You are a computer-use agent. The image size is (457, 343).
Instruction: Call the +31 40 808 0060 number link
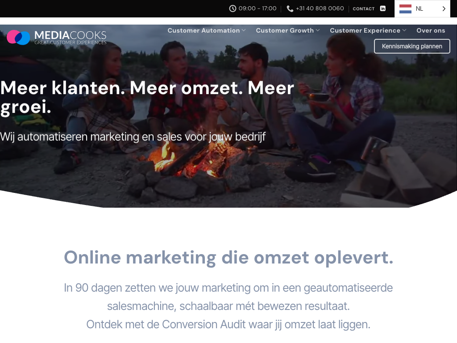[320, 8]
